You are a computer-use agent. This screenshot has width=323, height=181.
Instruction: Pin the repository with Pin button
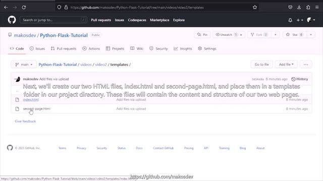(x=202, y=35)
